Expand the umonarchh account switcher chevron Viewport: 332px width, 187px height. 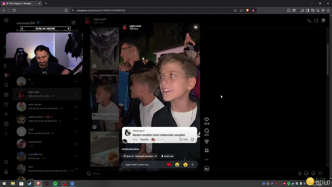[42, 23]
